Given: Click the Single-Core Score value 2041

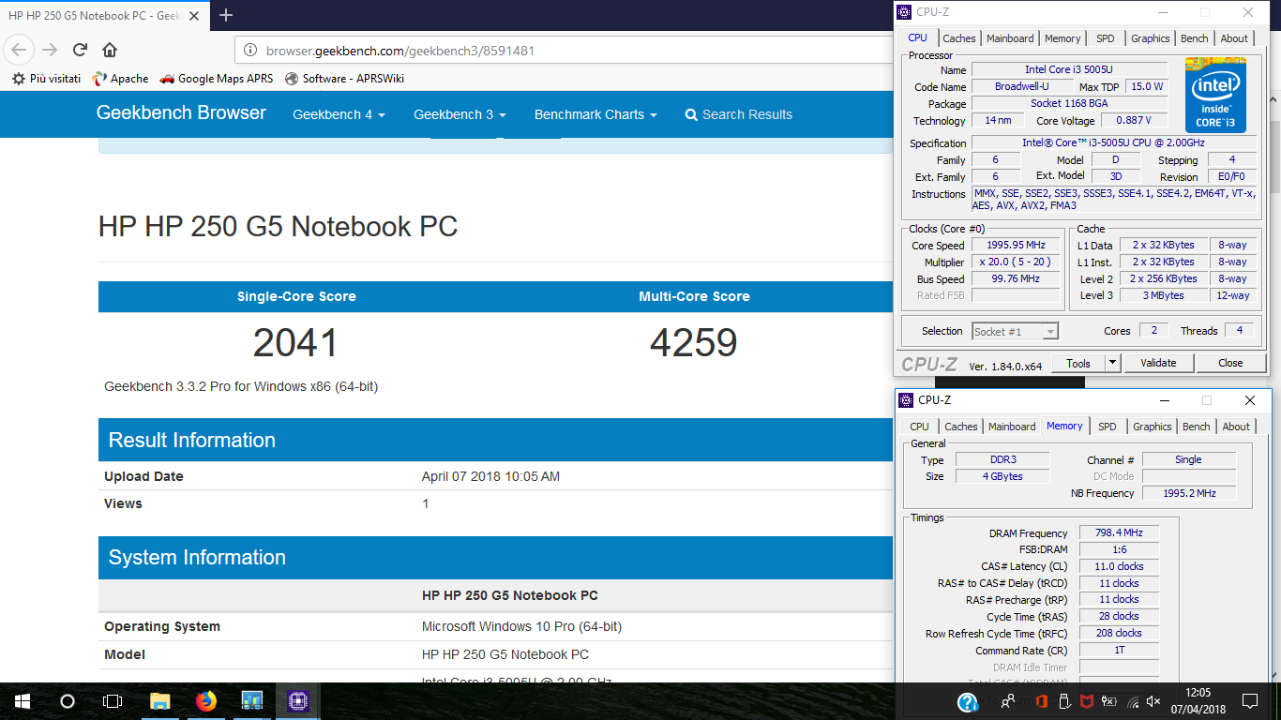Looking at the screenshot, I should click(296, 343).
